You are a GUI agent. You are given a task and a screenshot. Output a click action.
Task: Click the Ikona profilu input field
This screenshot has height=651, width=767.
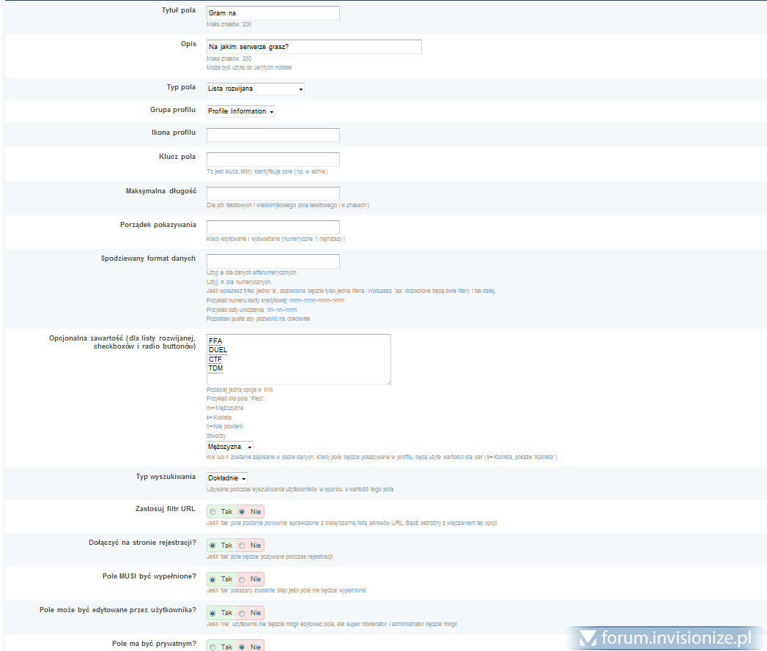pyautogui.click(x=273, y=135)
